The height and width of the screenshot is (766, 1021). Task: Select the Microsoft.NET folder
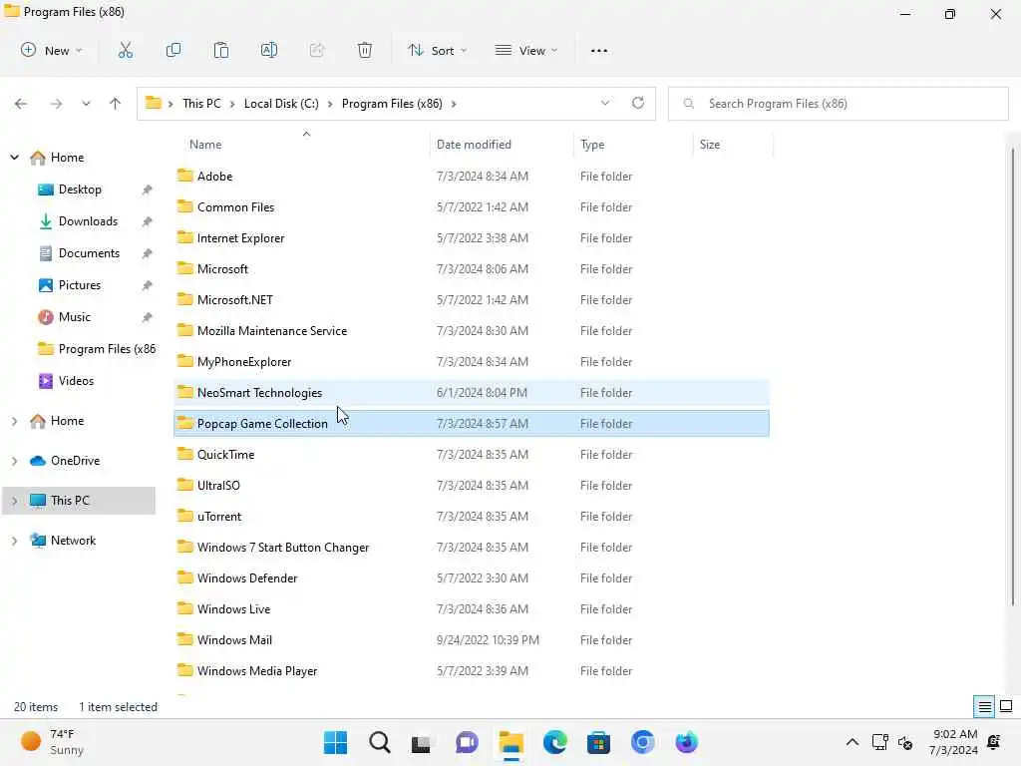(x=472, y=300)
